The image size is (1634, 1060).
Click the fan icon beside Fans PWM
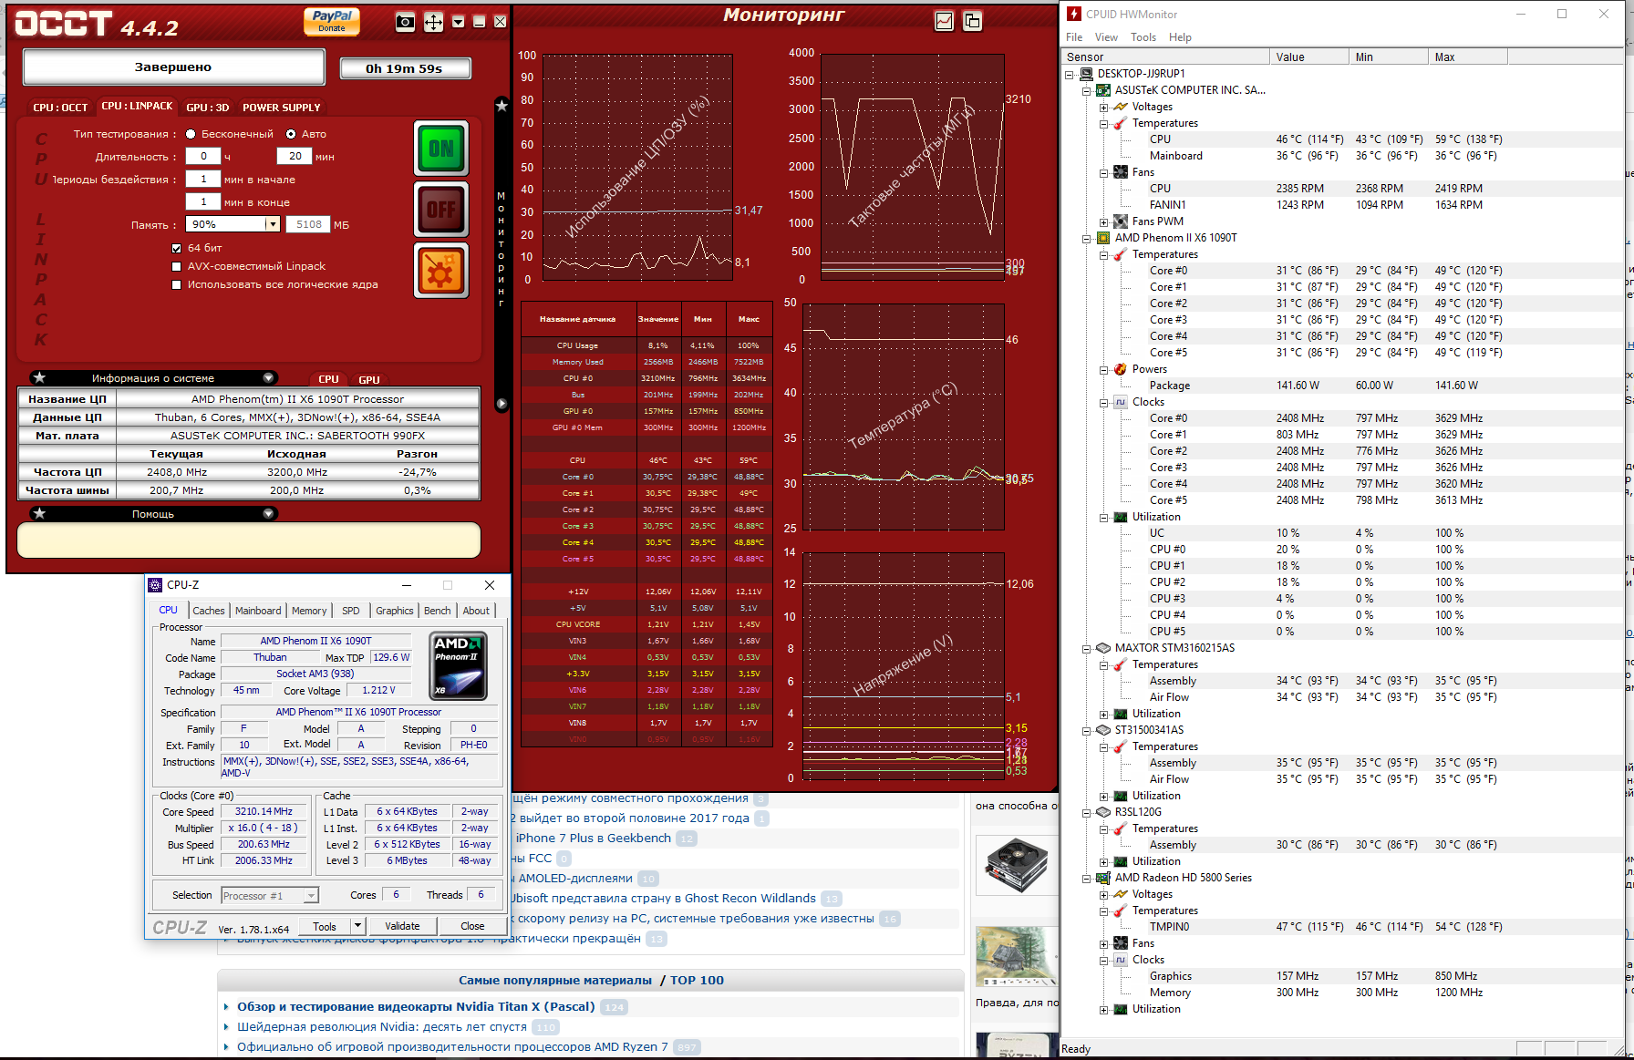[x=1121, y=221]
